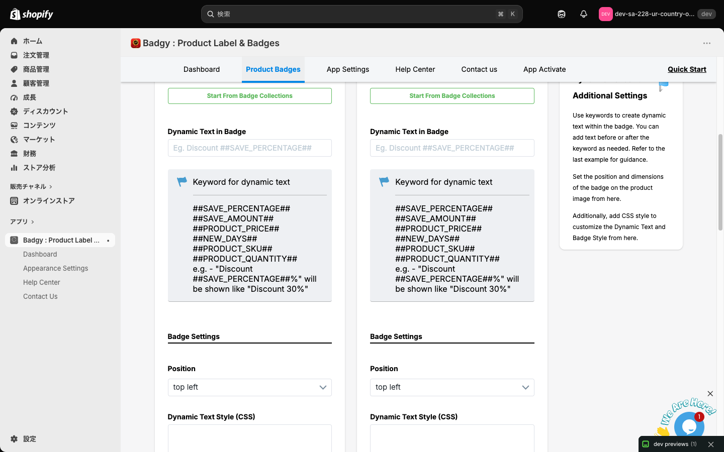Viewport: 724px width, 452px height.
Task: Expand the Apps (アプリ) section
Action: coord(22,222)
